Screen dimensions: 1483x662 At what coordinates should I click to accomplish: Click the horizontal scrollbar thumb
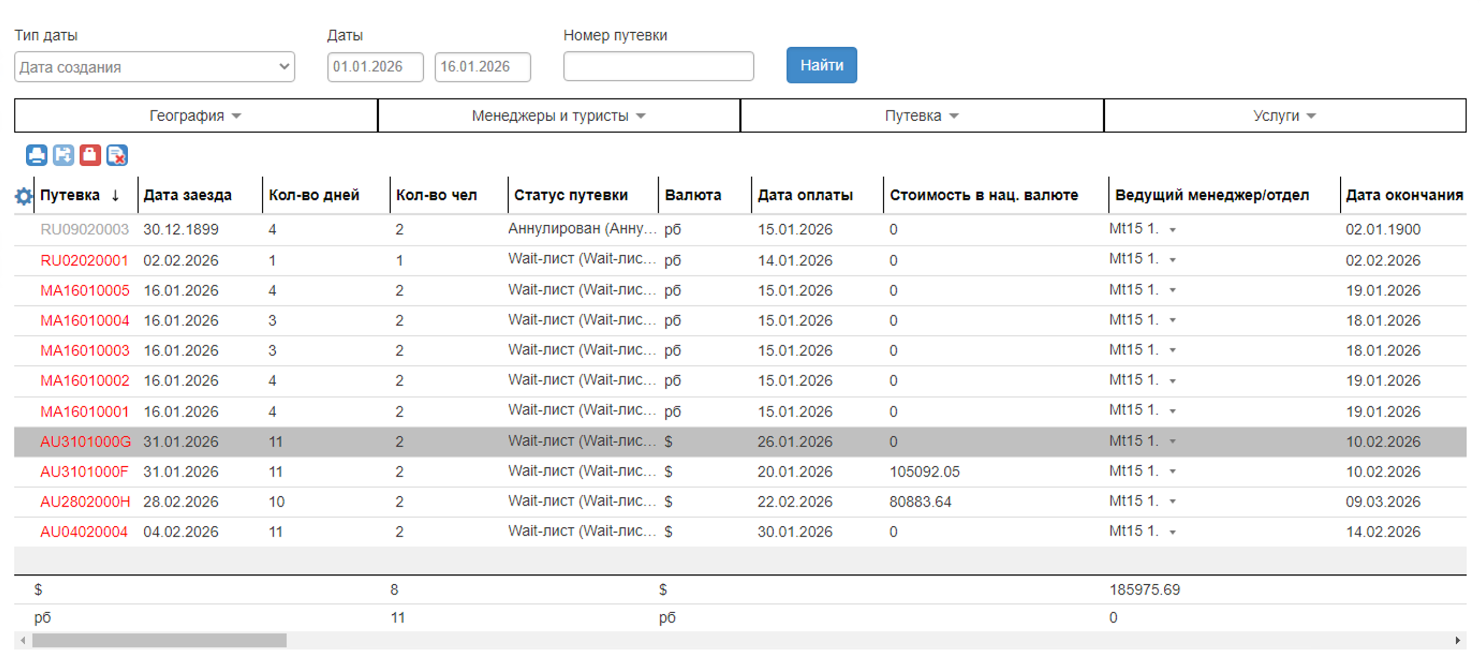coord(159,640)
